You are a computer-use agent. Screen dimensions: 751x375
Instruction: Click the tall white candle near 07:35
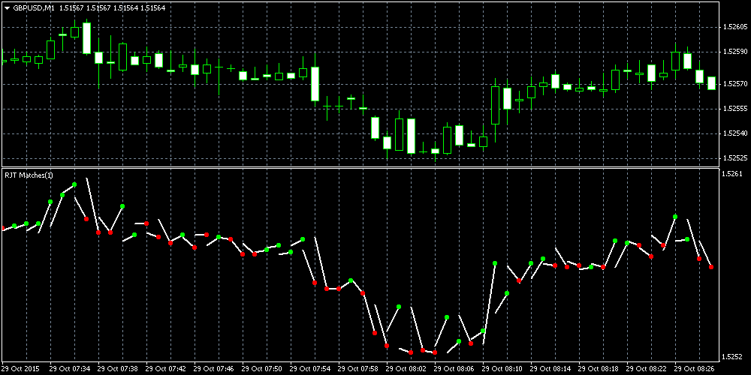pos(86,37)
